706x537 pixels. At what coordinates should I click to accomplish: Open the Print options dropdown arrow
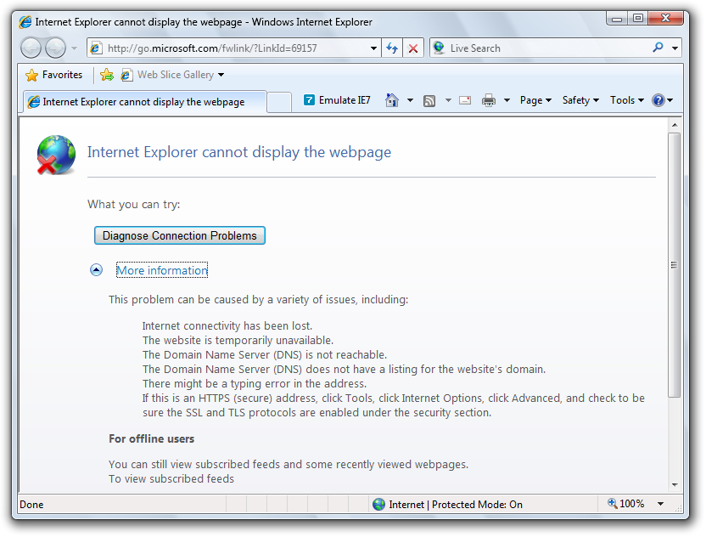click(507, 100)
